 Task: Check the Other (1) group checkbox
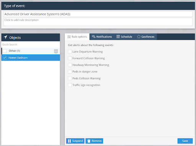click(x=5, y=51)
